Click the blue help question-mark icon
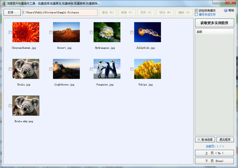Viewport: 238px width, 168px height. click(x=226, y=10)
